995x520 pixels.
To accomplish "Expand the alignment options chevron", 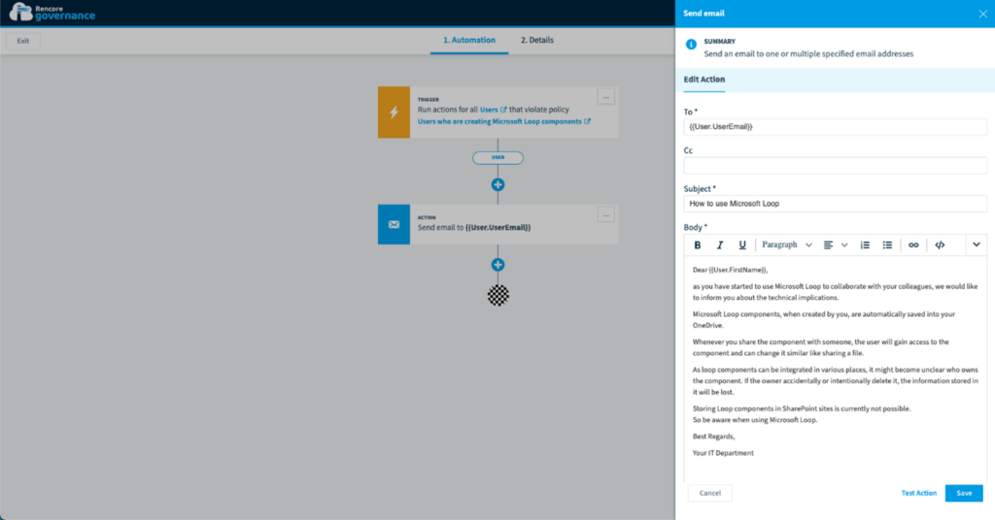I will [844, 245].
